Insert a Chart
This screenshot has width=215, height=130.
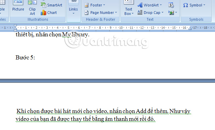(49, 13)
